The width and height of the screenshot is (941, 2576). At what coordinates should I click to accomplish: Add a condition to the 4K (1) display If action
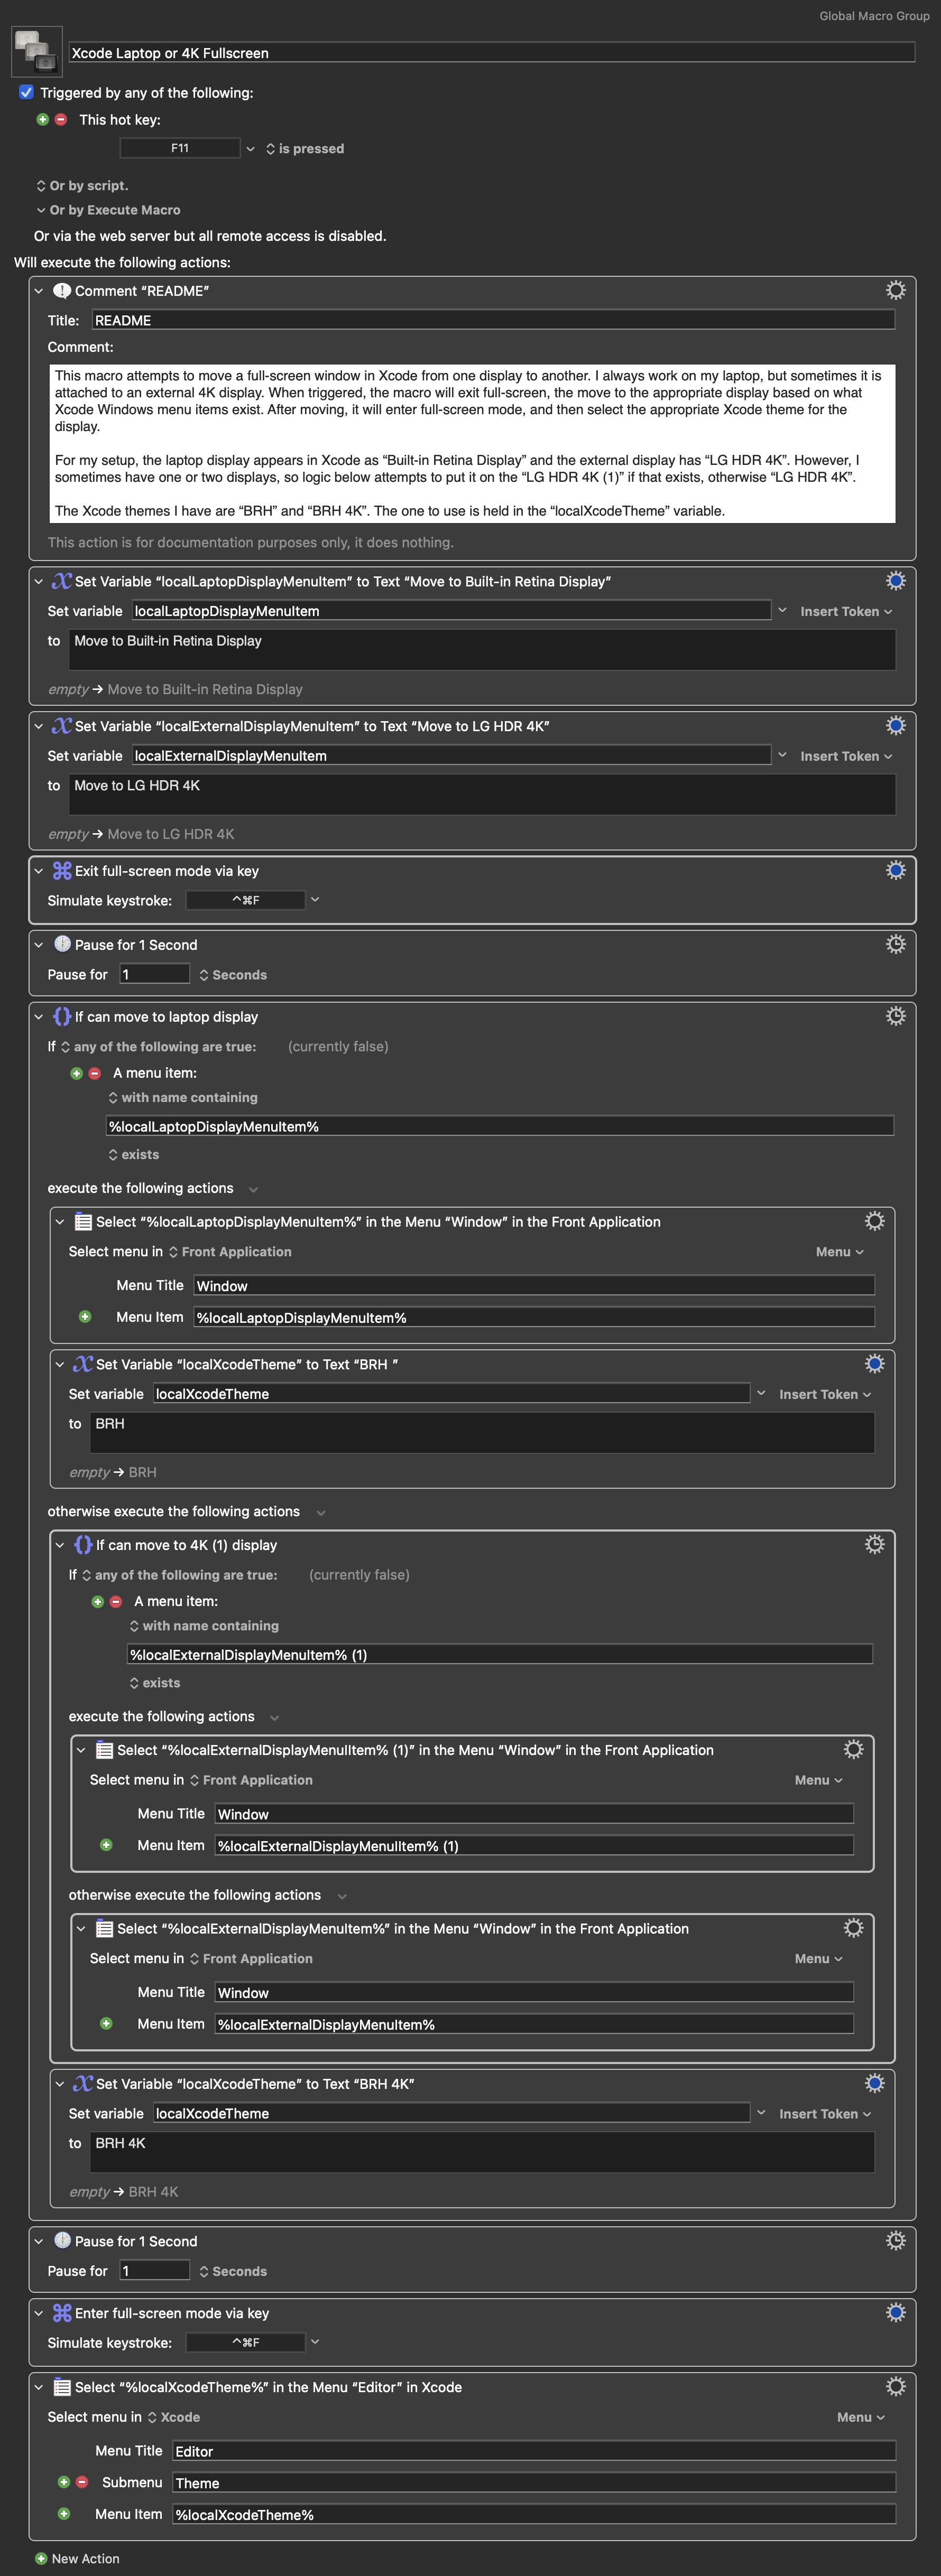click(97, 1601)
